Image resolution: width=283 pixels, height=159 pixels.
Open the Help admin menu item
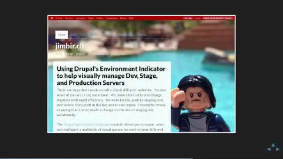click(131, 18)
